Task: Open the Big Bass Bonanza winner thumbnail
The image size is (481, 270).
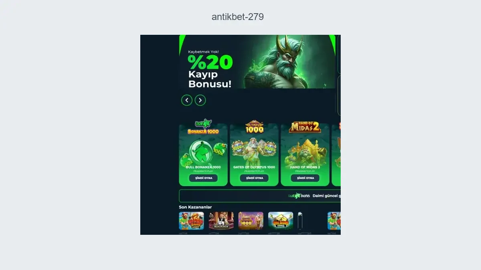Action: [281, 221]
